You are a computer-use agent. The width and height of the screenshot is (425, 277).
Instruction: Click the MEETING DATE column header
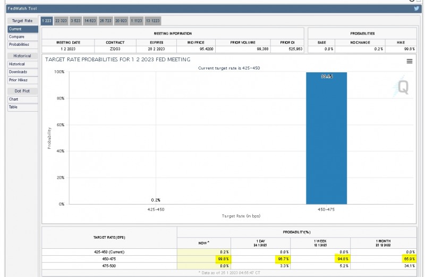click(x=68, y=43)
